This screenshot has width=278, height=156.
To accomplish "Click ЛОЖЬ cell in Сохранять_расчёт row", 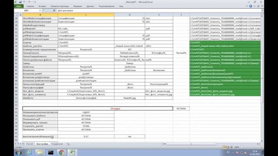I will coord(86,126).
